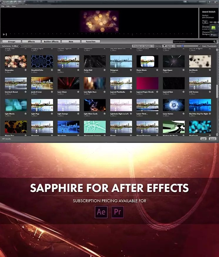This screenshot has width=219, height=257.
Task: Click the search magnifier icon
Action: 215,42
